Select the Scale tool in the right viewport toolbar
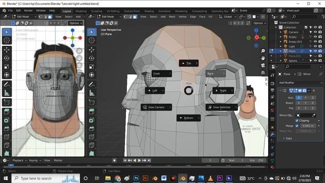Viewport: 325px width, 183px height. tap(91, 67)
